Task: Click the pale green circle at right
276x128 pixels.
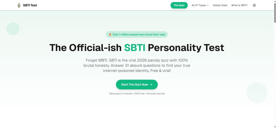Action: 257,92
